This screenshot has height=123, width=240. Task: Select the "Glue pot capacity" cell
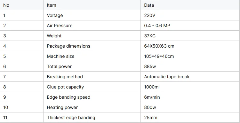(92, 87)
